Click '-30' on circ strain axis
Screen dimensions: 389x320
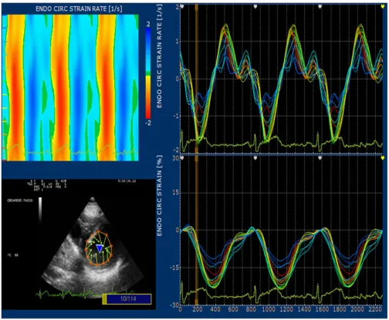point(174,305)
